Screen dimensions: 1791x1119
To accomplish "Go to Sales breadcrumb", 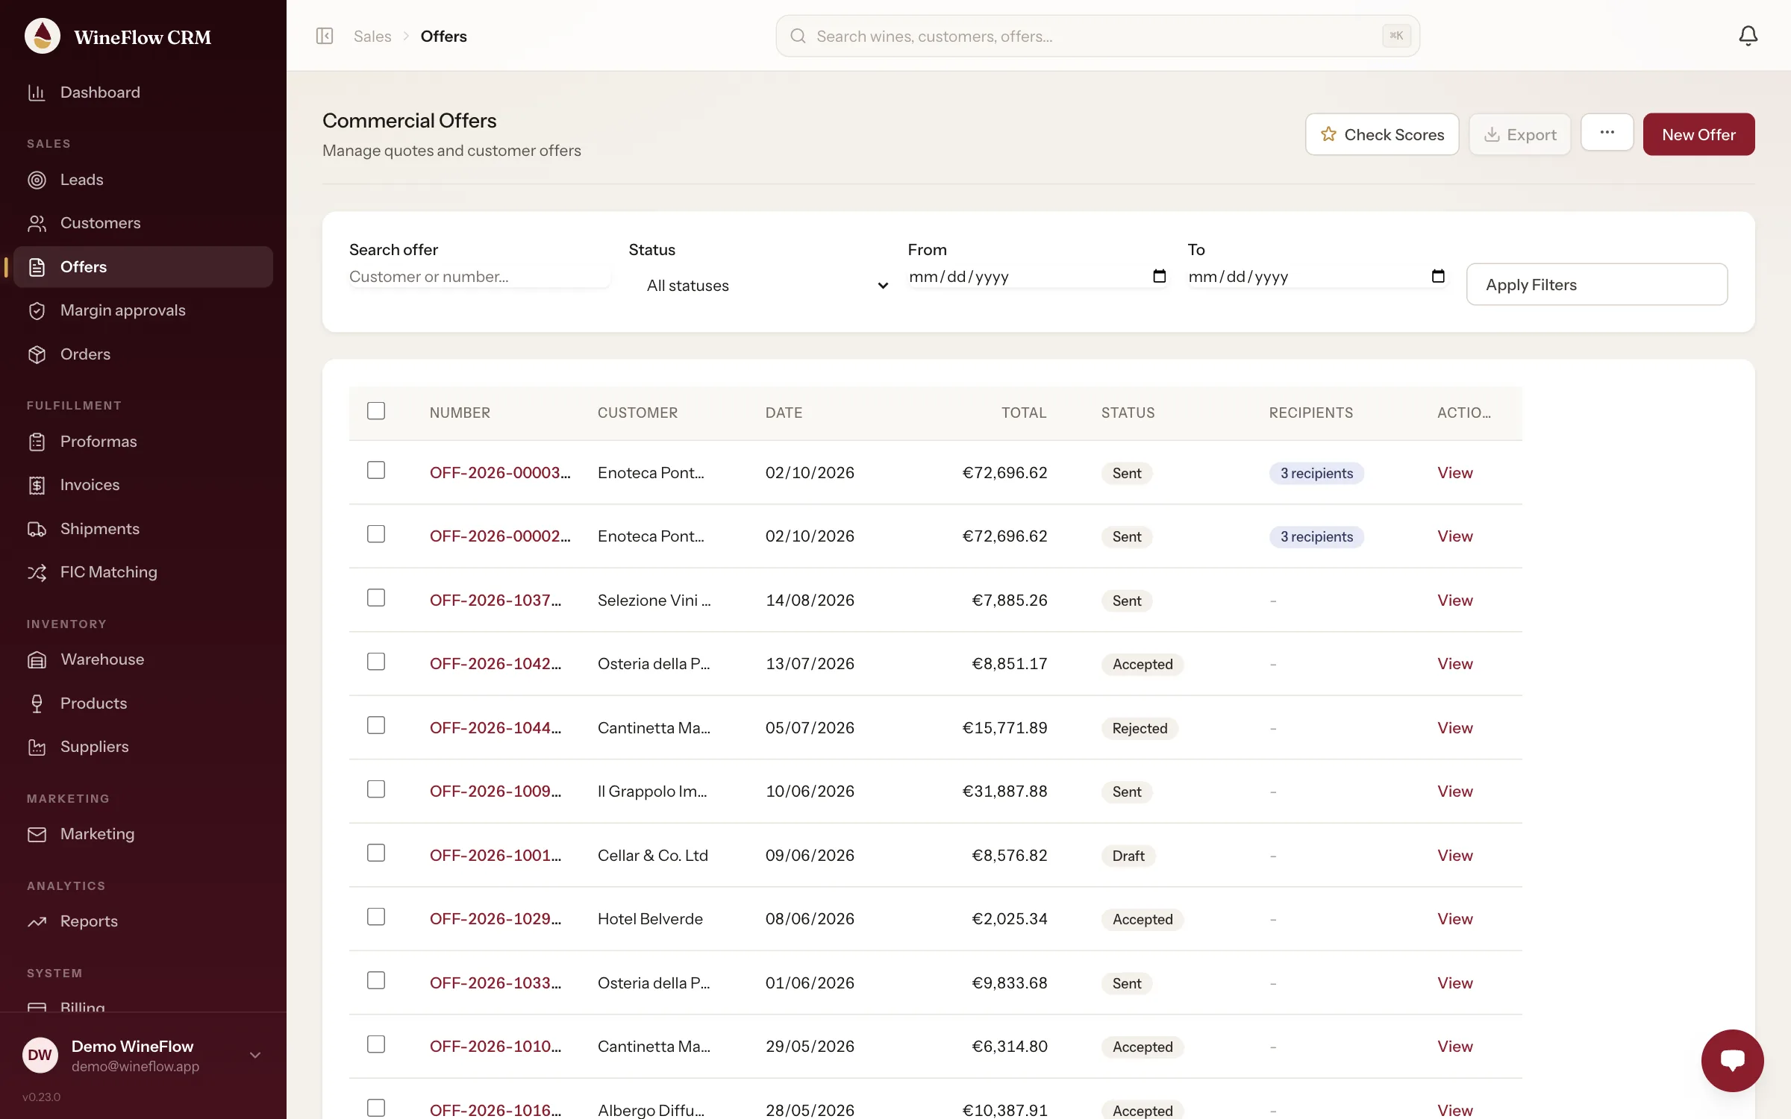I will [x=372, y=36].
